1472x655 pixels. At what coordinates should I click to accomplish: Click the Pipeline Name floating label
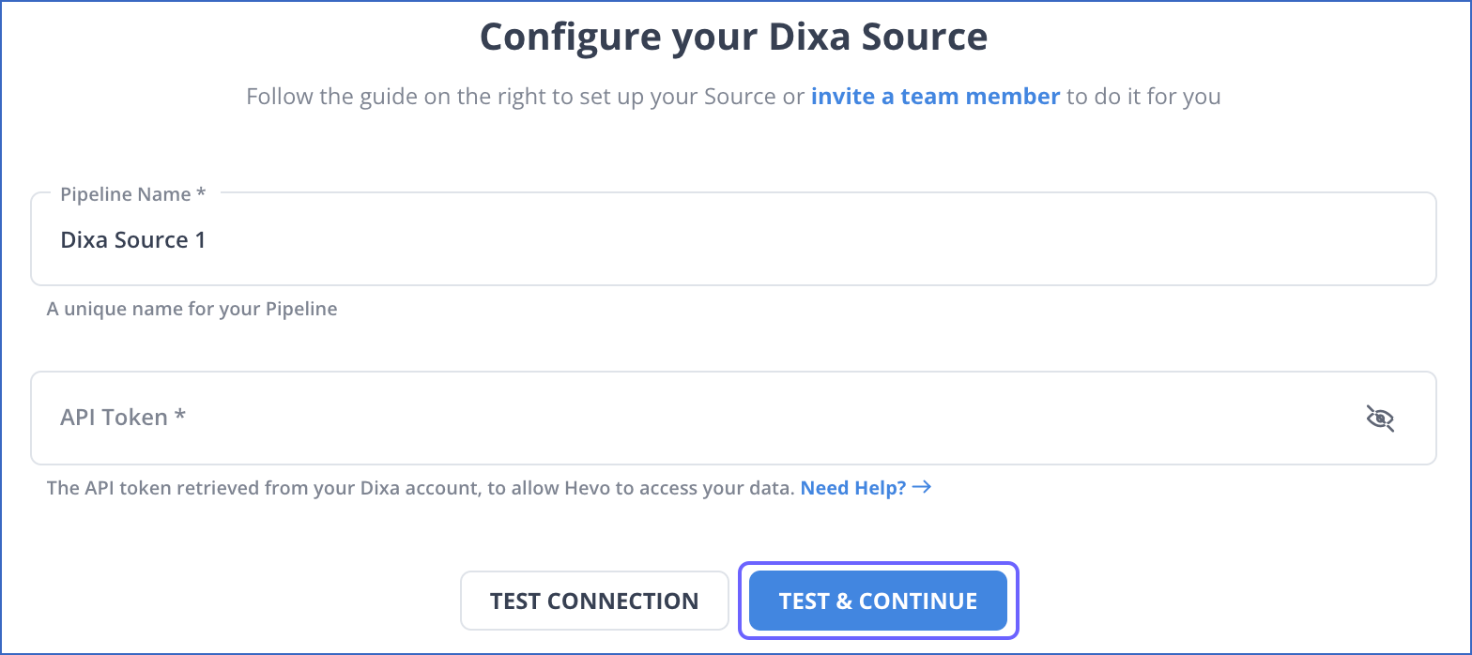coord(132,194)
